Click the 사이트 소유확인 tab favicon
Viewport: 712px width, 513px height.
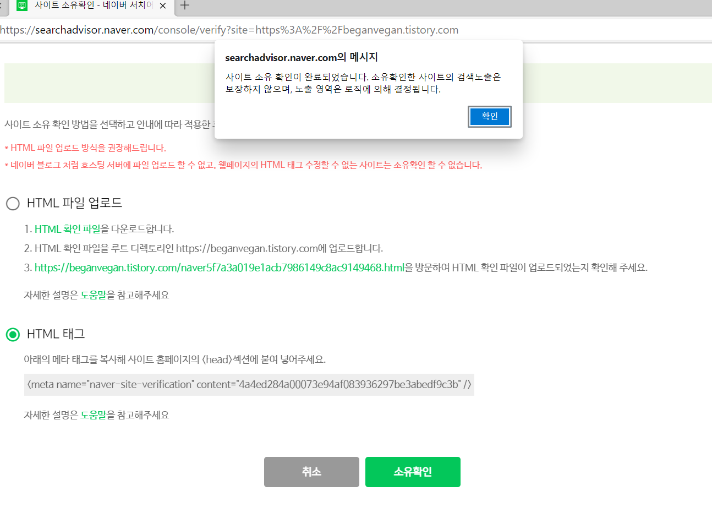(x=22, y=6)
